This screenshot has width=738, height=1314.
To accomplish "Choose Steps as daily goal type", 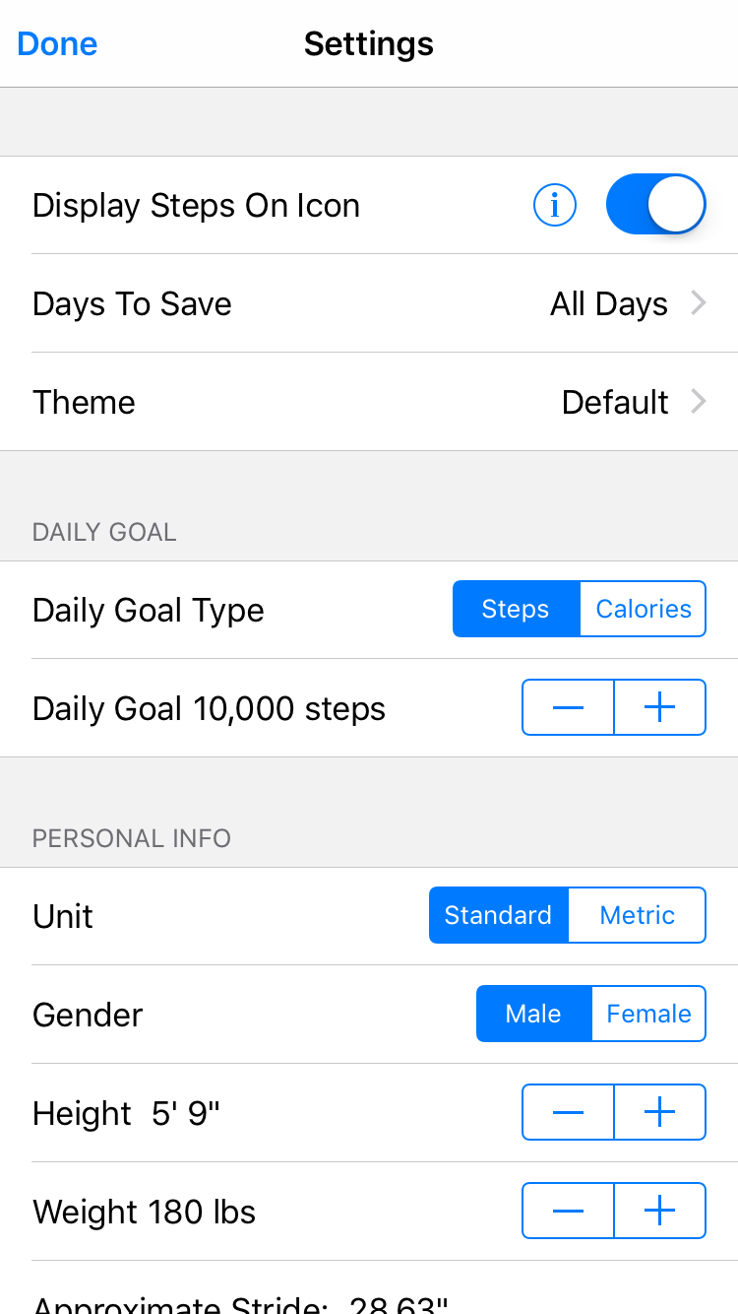I will pos(516,609).
